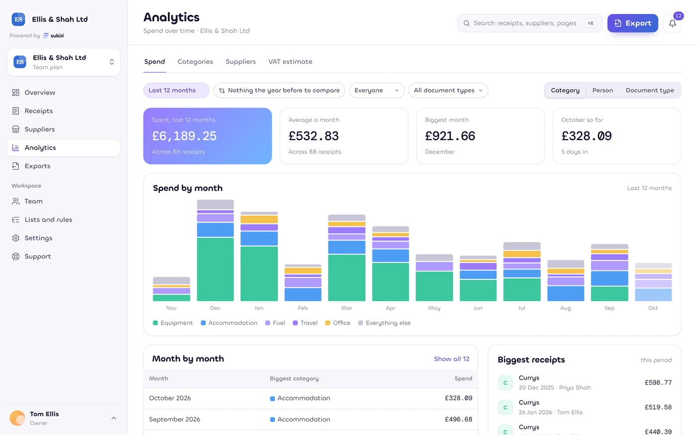Click the Equipment legend color swatch

[155, 323]
